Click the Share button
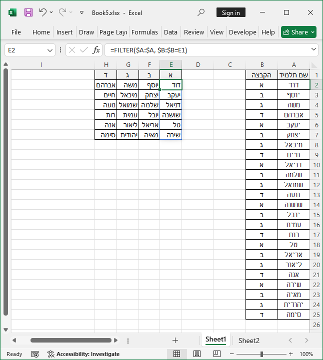The height and width of the screenshot is (360, 323). click(298, 32)
